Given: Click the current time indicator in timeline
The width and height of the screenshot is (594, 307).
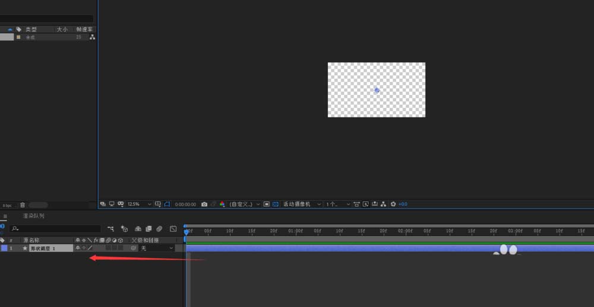Looking at the screenshot, I should 186,232.
